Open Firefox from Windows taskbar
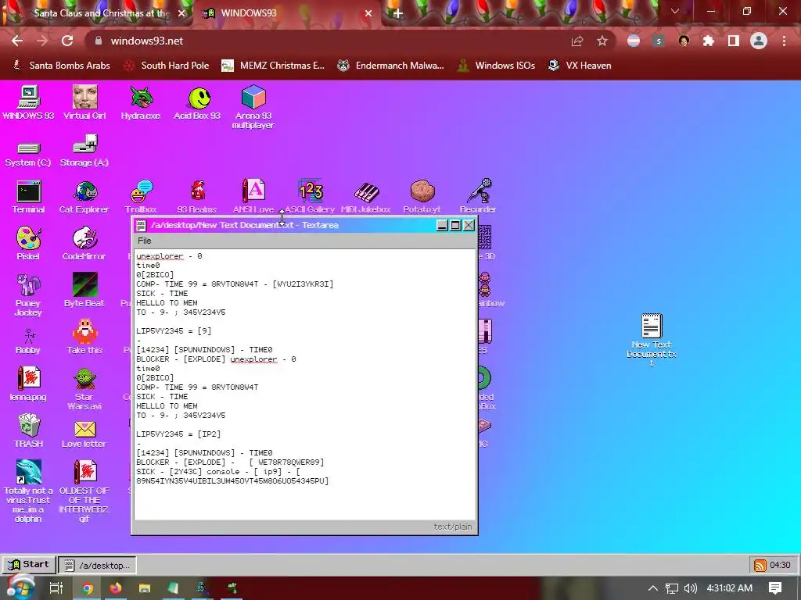 pyautogui.click(x=116, y=588)
